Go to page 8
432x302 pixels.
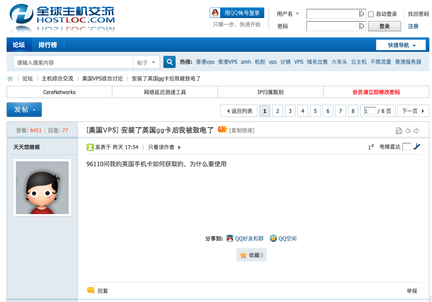(353, 111)
